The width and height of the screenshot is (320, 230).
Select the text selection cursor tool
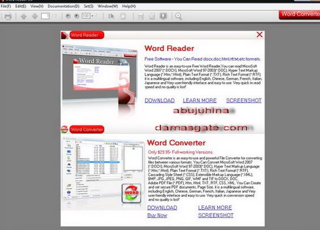pyautogui.click(x=111, y=16)
